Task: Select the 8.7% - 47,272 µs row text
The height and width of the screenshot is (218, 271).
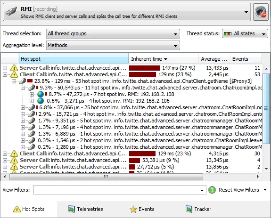Action: (111, 94)
